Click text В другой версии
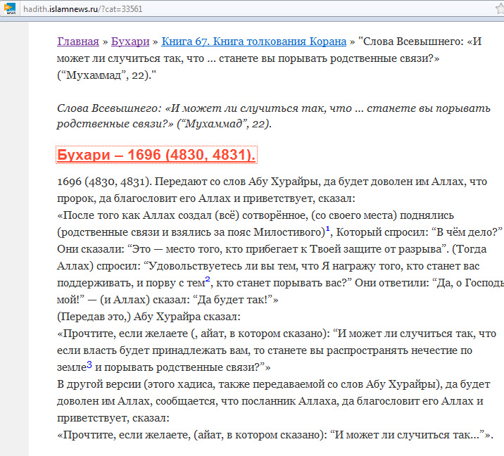The image size is (504, 456). pyautogui.click(x=99, y=384)
